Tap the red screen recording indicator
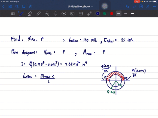The height and width of the screenshot is (118, 158). click(x=137, y=2)
